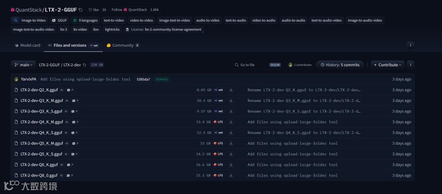Download LTX-2-dev-Q5_K_M.gguf via download icon
442x194 pixels.
pyautogui.click(x=231, y=143)
